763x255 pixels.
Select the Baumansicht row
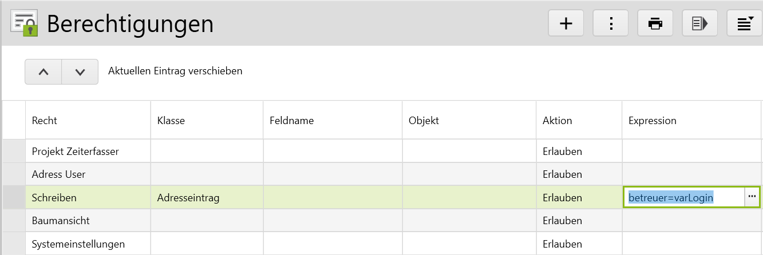[x=61, y=221]
